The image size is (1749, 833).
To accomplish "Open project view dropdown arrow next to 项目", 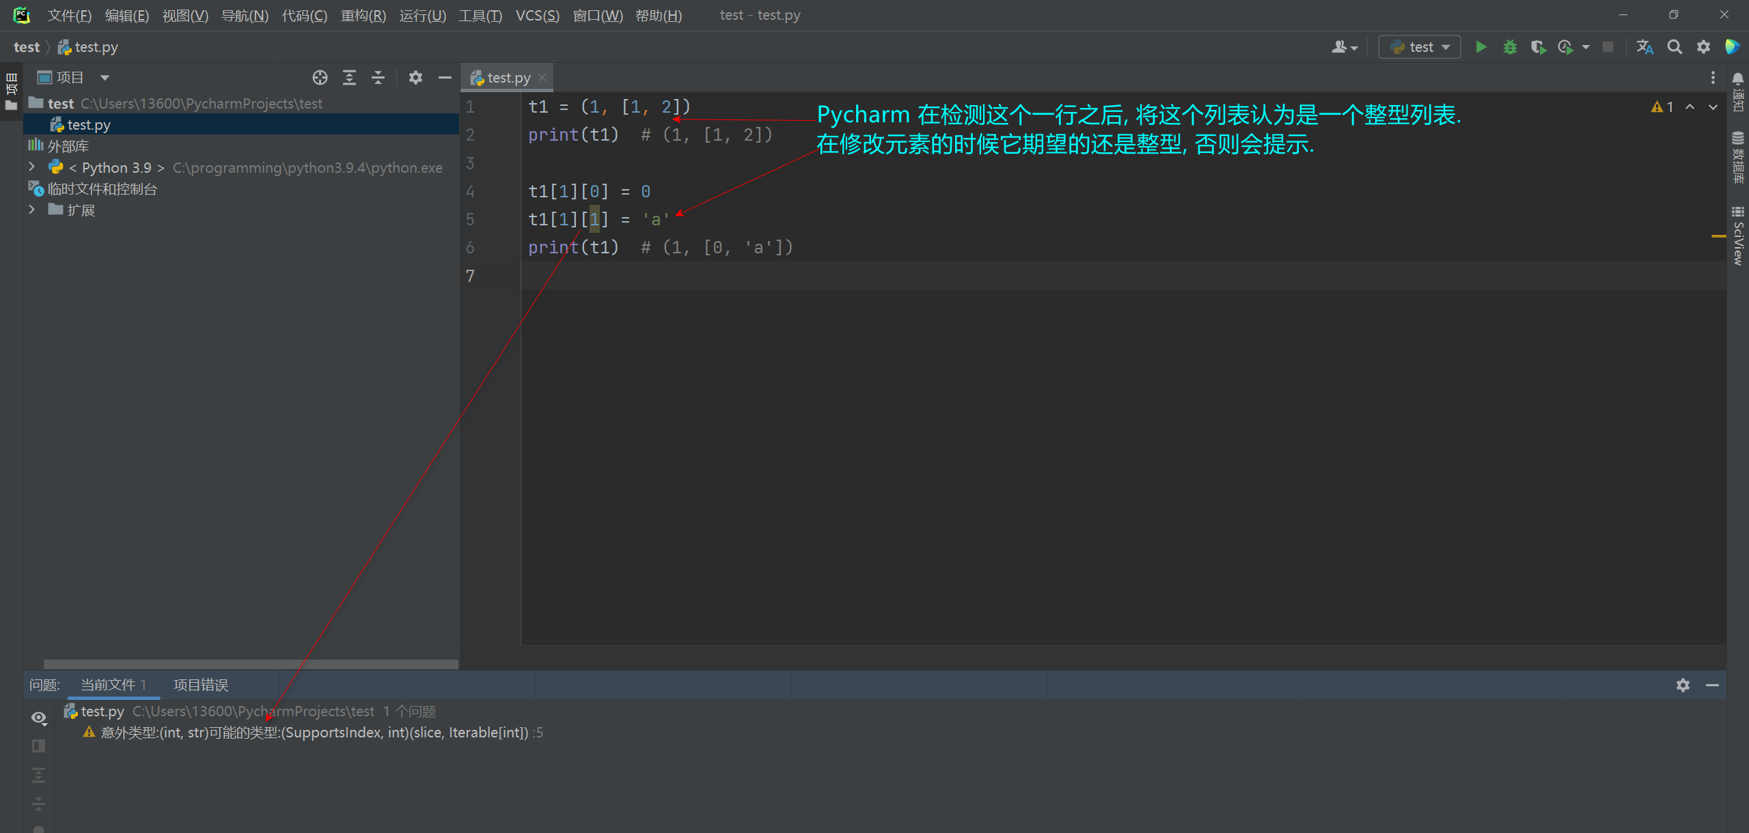I will pos(105,78).
